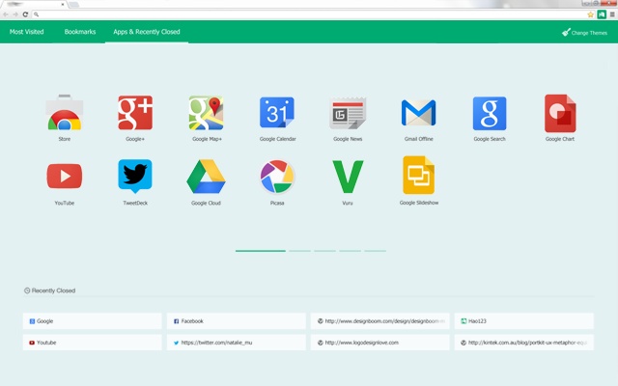Open the Google Map+ app
618x386 pixels.
tap(206, 113)
